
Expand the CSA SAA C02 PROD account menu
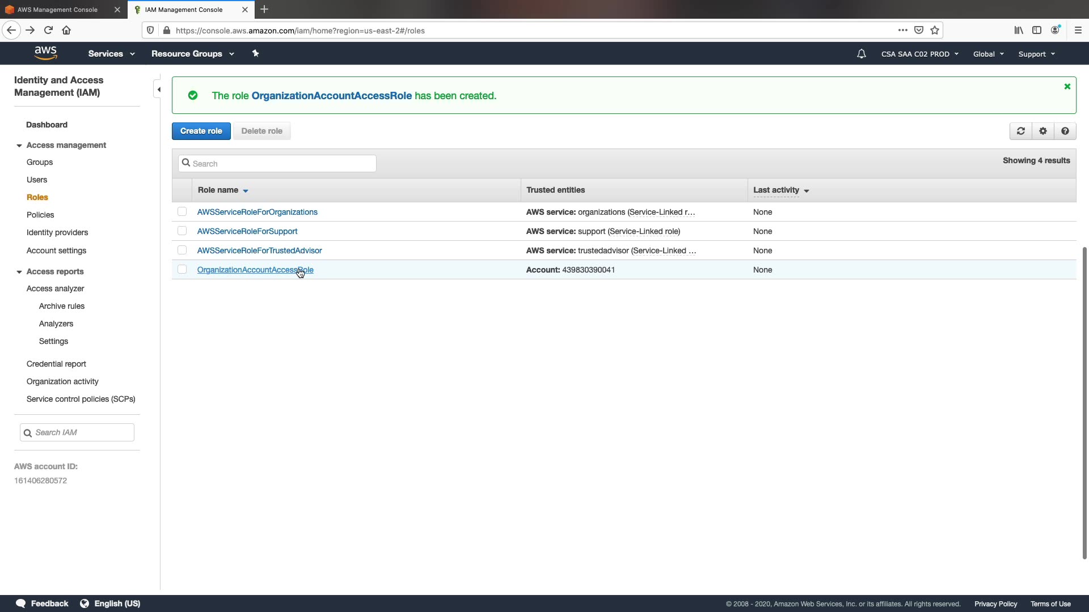click(919, 54)
